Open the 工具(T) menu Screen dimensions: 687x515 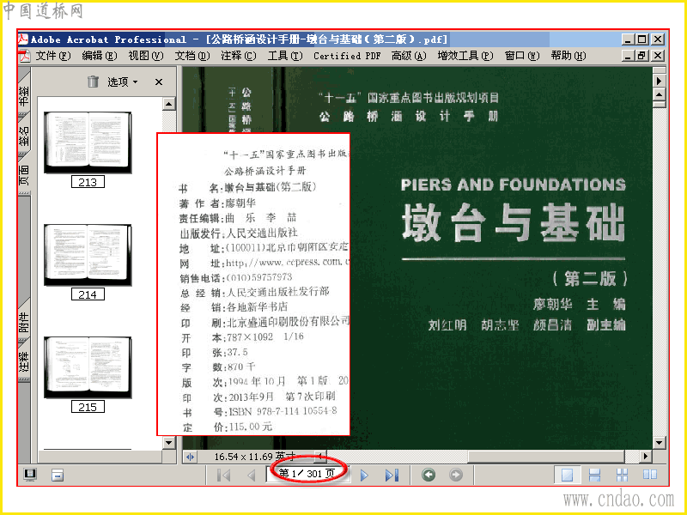[x=285, y=56]
